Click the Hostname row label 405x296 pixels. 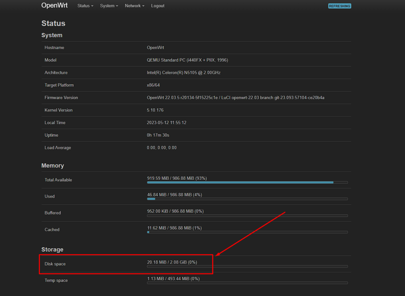click(54, 47)
